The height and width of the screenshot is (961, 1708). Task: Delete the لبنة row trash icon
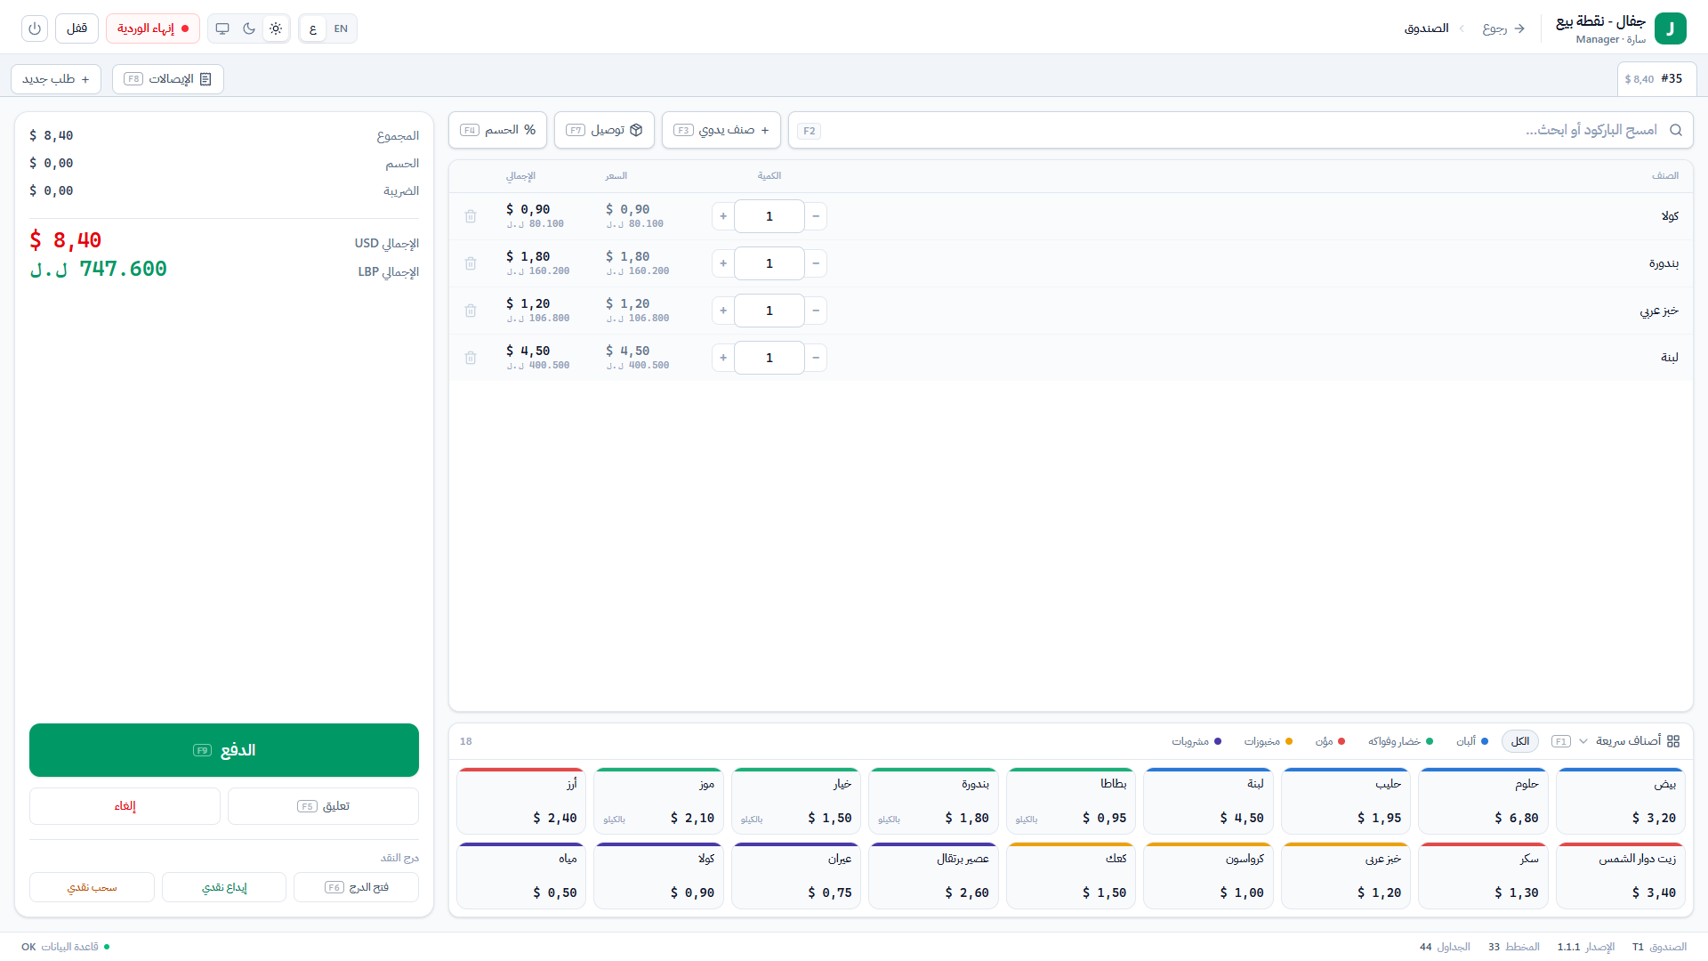coord(471,358)
